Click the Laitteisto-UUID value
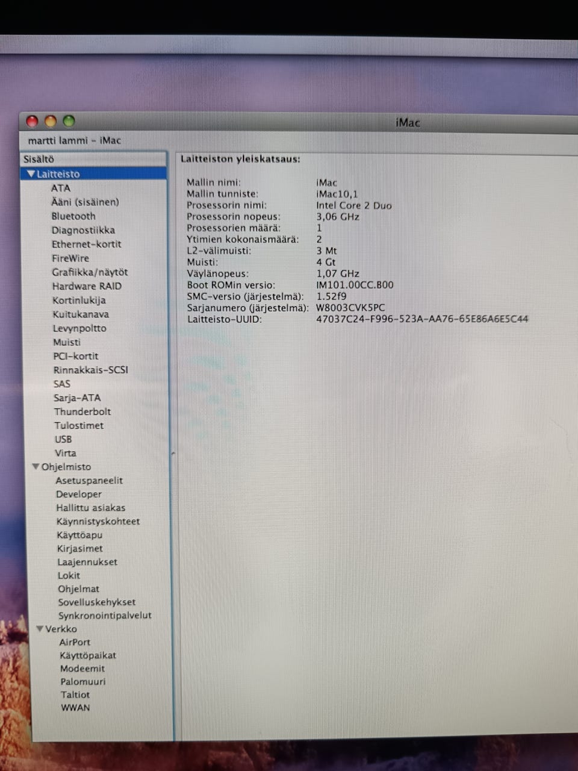The height and width of the screenshot is (771, 578). pos(422,319)
